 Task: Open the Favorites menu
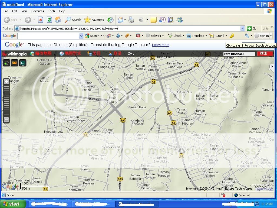point(38,11)
